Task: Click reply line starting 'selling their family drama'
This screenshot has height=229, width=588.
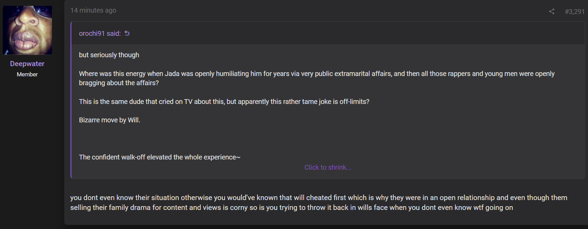Action: click(292, 208)
